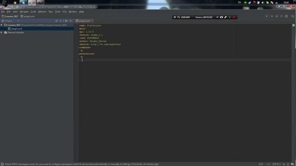Click Skype icon in taskbar
The height and width of the screenshot is (166, 296).
(24, 3)
